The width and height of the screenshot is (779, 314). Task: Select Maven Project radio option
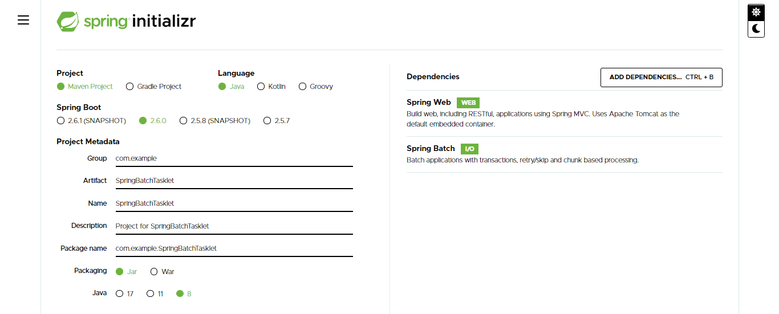coord(84,87)
